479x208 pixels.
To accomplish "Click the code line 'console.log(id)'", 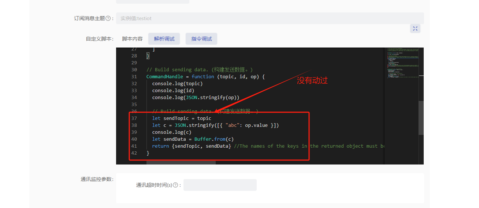I will tap(173, 90).
